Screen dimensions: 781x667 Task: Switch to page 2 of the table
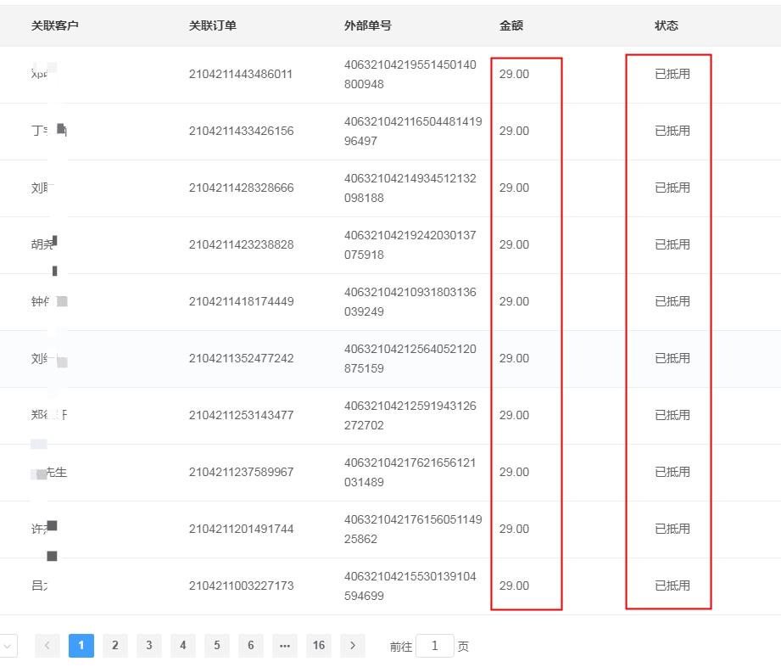click(115, 646)
